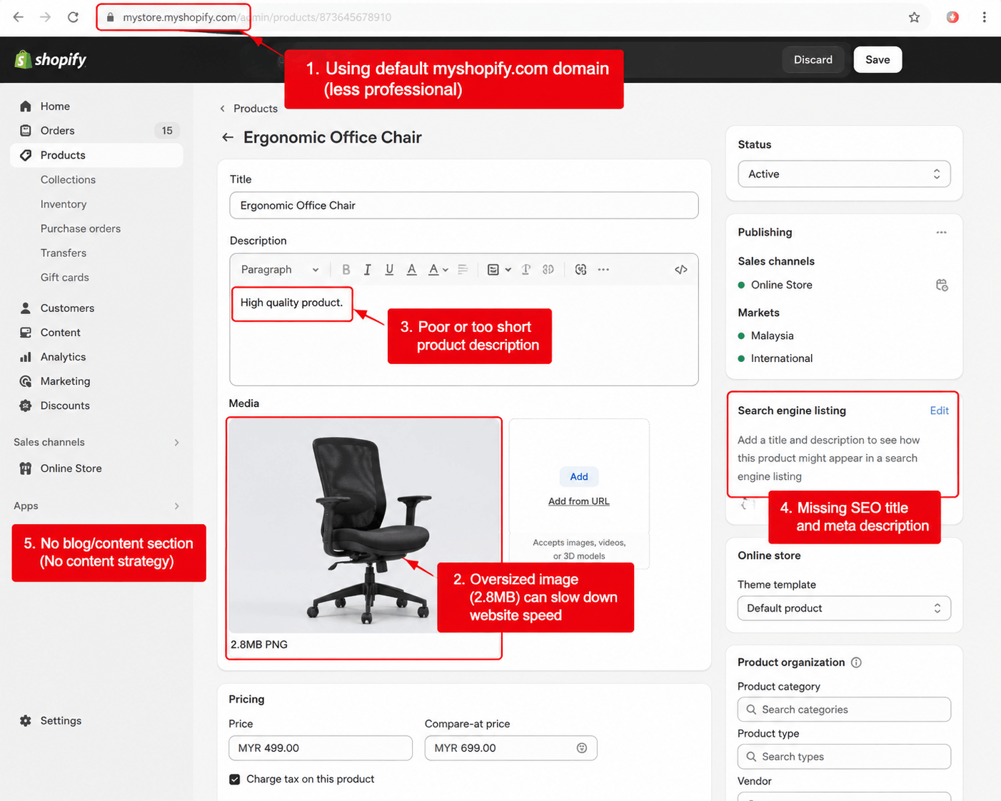Click the Search categories field
Screen dimensions: 1001x801
[844, 710]
